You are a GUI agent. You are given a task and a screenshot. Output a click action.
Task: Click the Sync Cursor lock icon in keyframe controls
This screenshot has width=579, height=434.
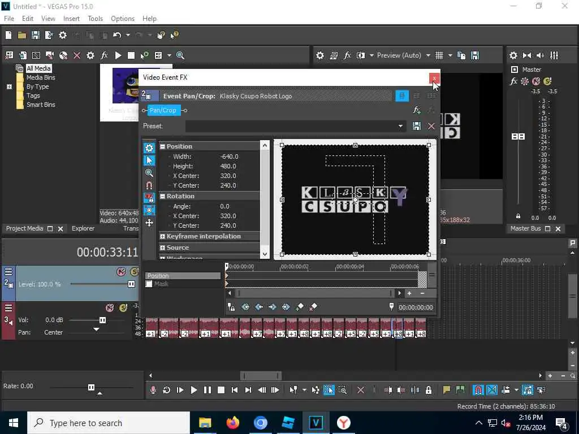231,307
